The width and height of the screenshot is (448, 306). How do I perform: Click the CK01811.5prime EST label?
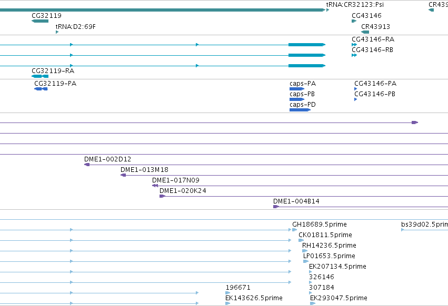pos(325,235)
